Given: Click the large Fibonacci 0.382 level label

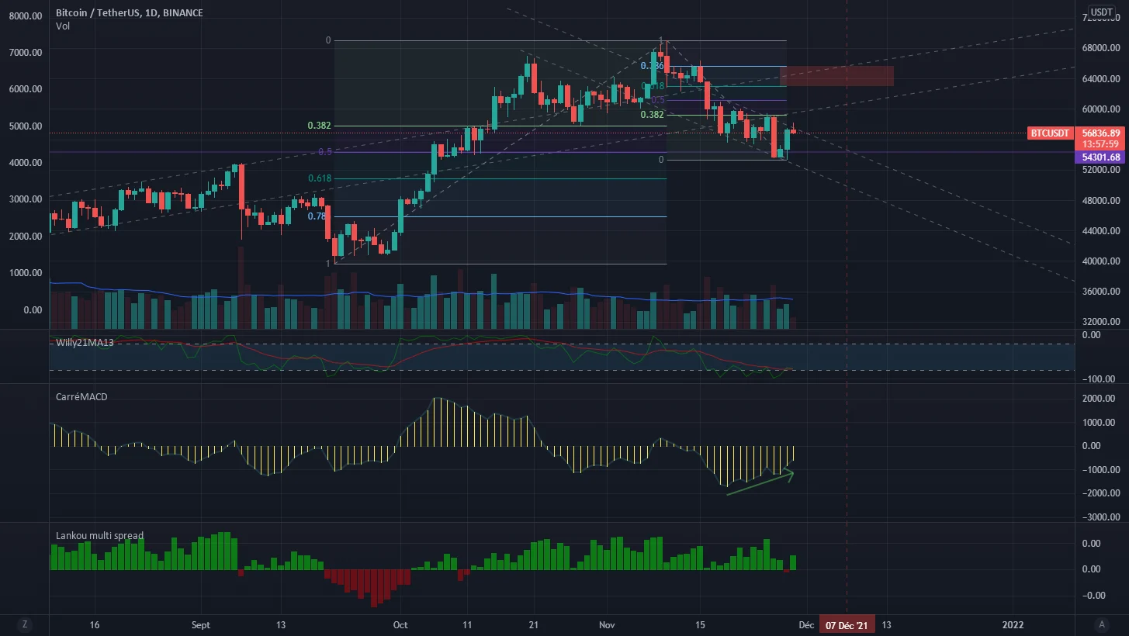Looking at the screenshot, I should (320, 125).
